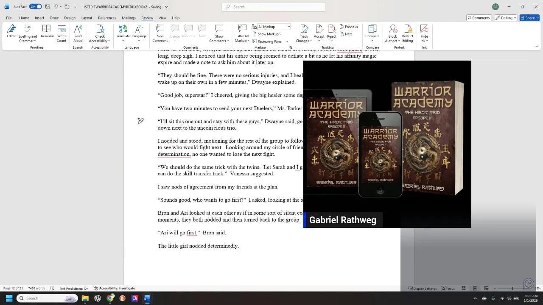
Task: Toggle the Reviewing Pane
Action: [267, 42]
